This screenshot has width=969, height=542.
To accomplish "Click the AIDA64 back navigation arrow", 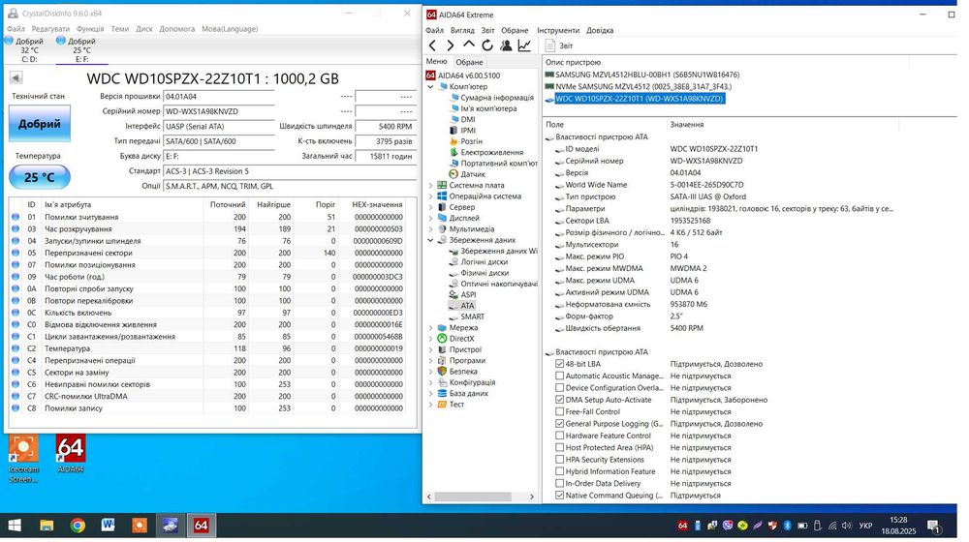I will [x=432, y=45].
